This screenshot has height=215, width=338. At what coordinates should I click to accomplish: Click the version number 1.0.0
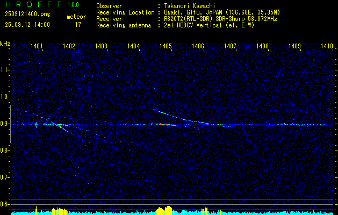click(73, 5)
